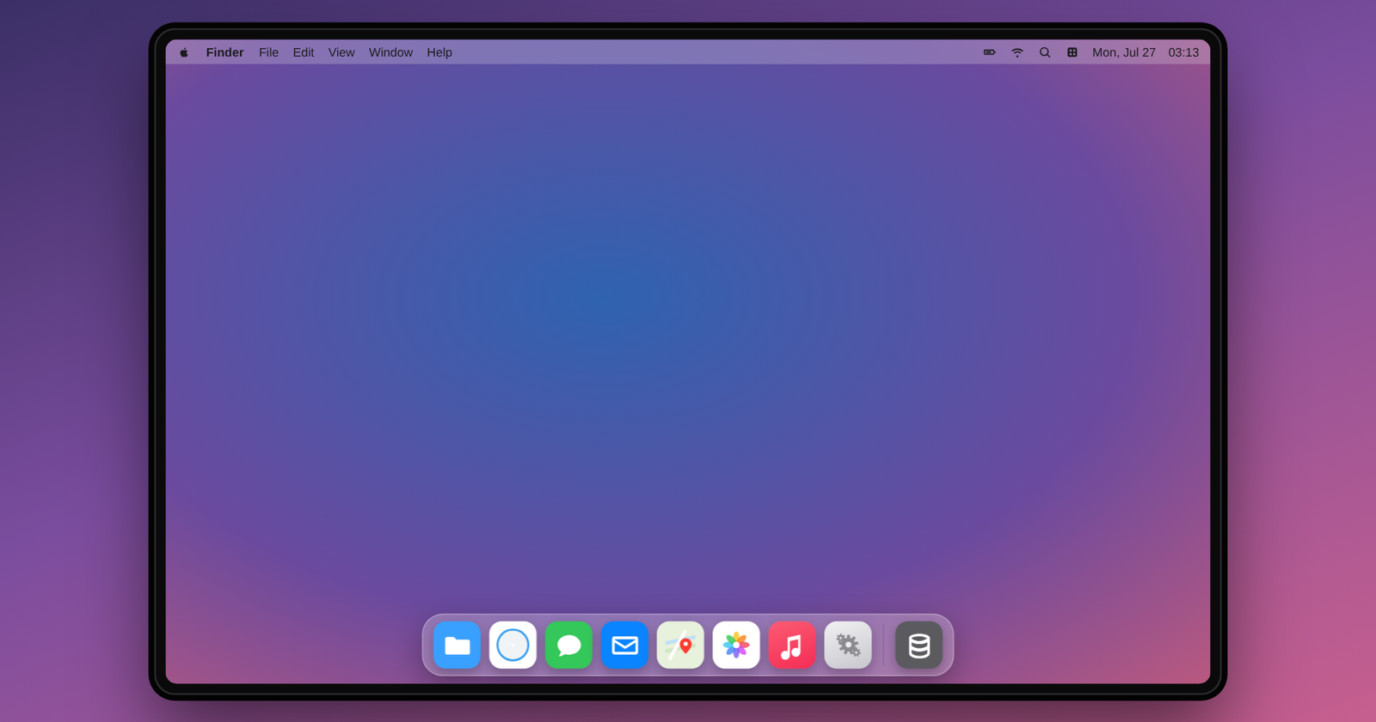Launch Safari from the dock
The width and height of the screenshot is (1376, 722).
pos(513,645)
